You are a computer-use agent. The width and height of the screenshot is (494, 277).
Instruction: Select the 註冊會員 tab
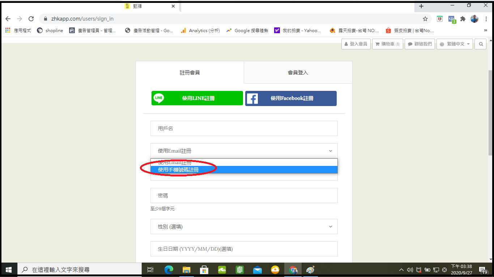190,72
